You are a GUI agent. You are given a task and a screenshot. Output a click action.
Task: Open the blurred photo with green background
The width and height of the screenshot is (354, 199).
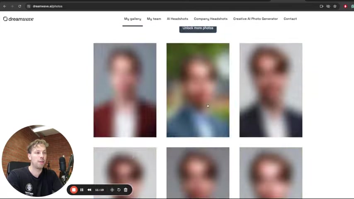198,90
